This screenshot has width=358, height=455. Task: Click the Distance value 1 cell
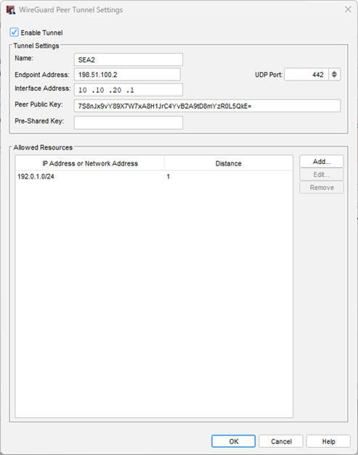229,176
